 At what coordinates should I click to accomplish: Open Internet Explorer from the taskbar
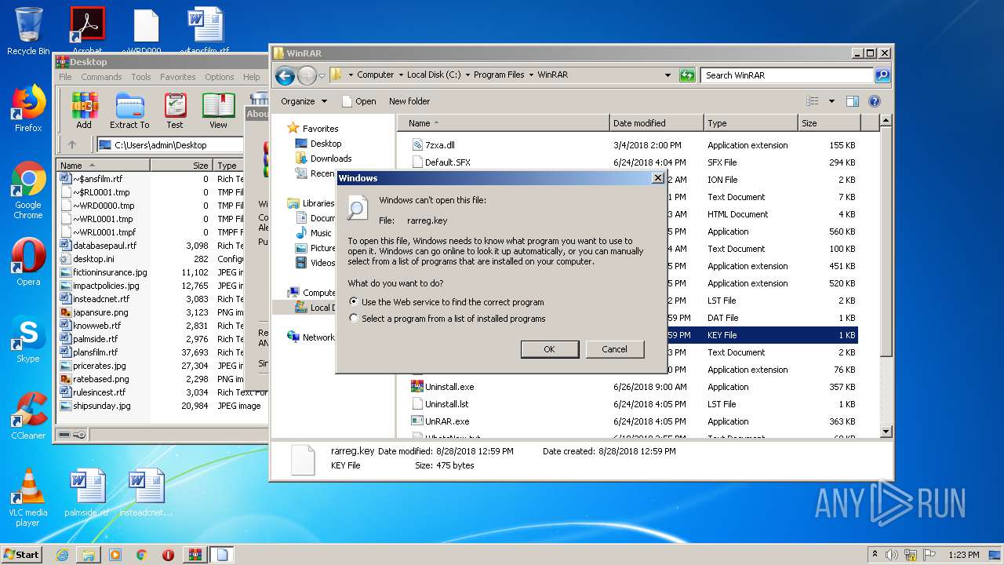click(62, 555)
